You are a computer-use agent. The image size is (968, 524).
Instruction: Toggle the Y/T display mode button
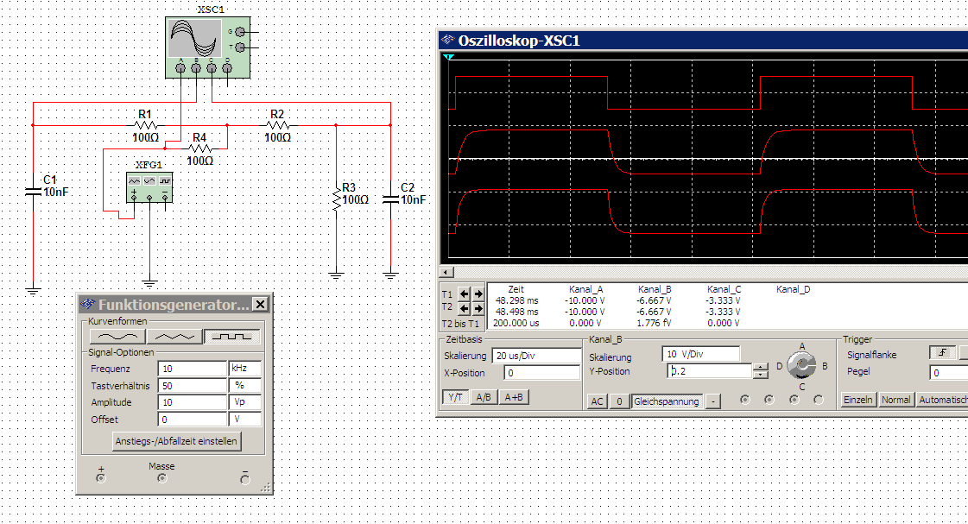pyautogui.click(x=455, y=397)
